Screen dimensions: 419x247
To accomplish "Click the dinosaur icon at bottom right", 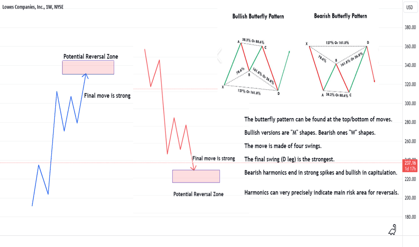I will [392, 229].
